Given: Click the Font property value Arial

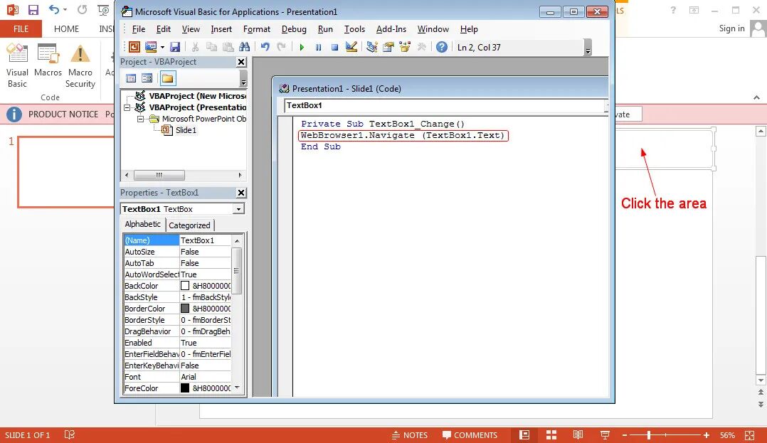Looking at the screenshot, I should 205,377.
